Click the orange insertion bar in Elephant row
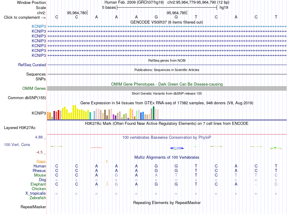287x214 pixels. click(107, 184)
